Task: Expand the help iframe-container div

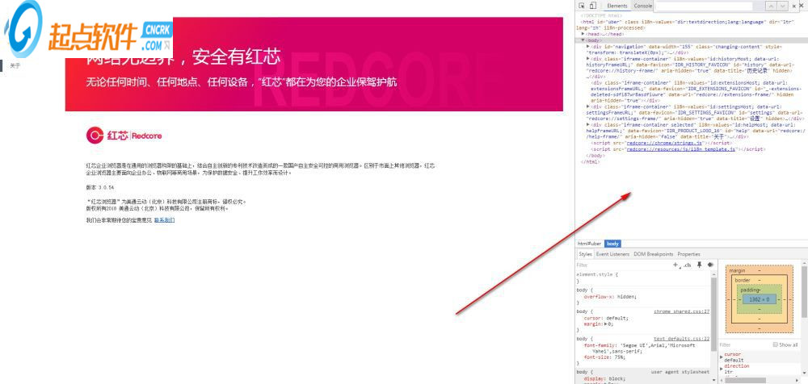Action: tap(588, 124)
